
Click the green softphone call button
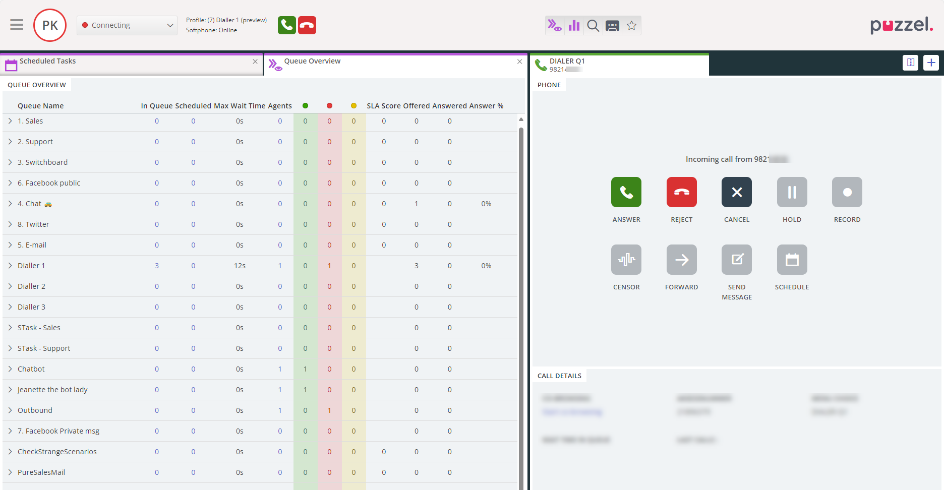coord(286,25)
